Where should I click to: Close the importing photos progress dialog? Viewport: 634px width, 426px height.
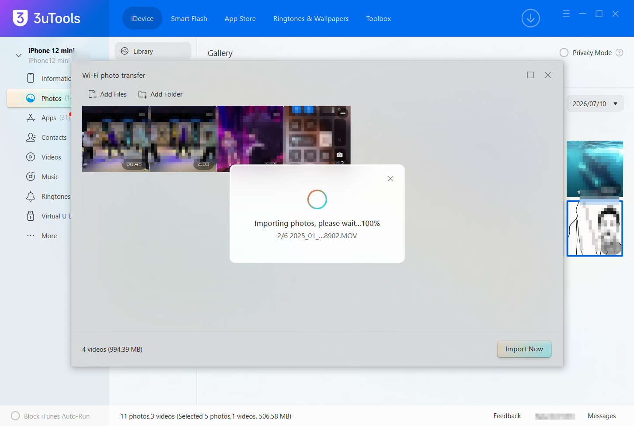390,179
